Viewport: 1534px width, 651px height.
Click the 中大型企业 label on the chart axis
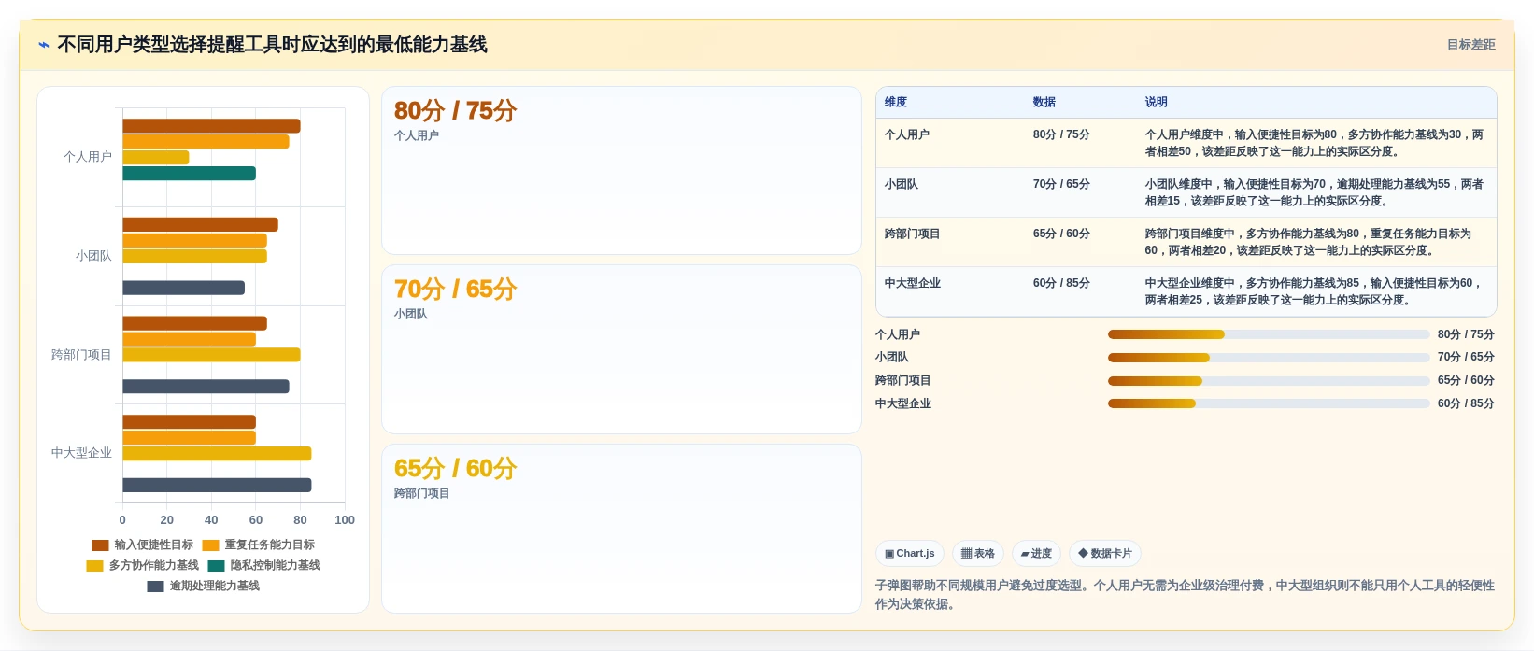[x=81, y=453]
